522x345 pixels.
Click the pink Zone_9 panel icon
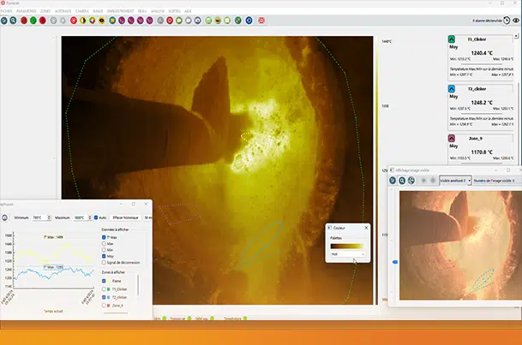click(x=453, y=138)
